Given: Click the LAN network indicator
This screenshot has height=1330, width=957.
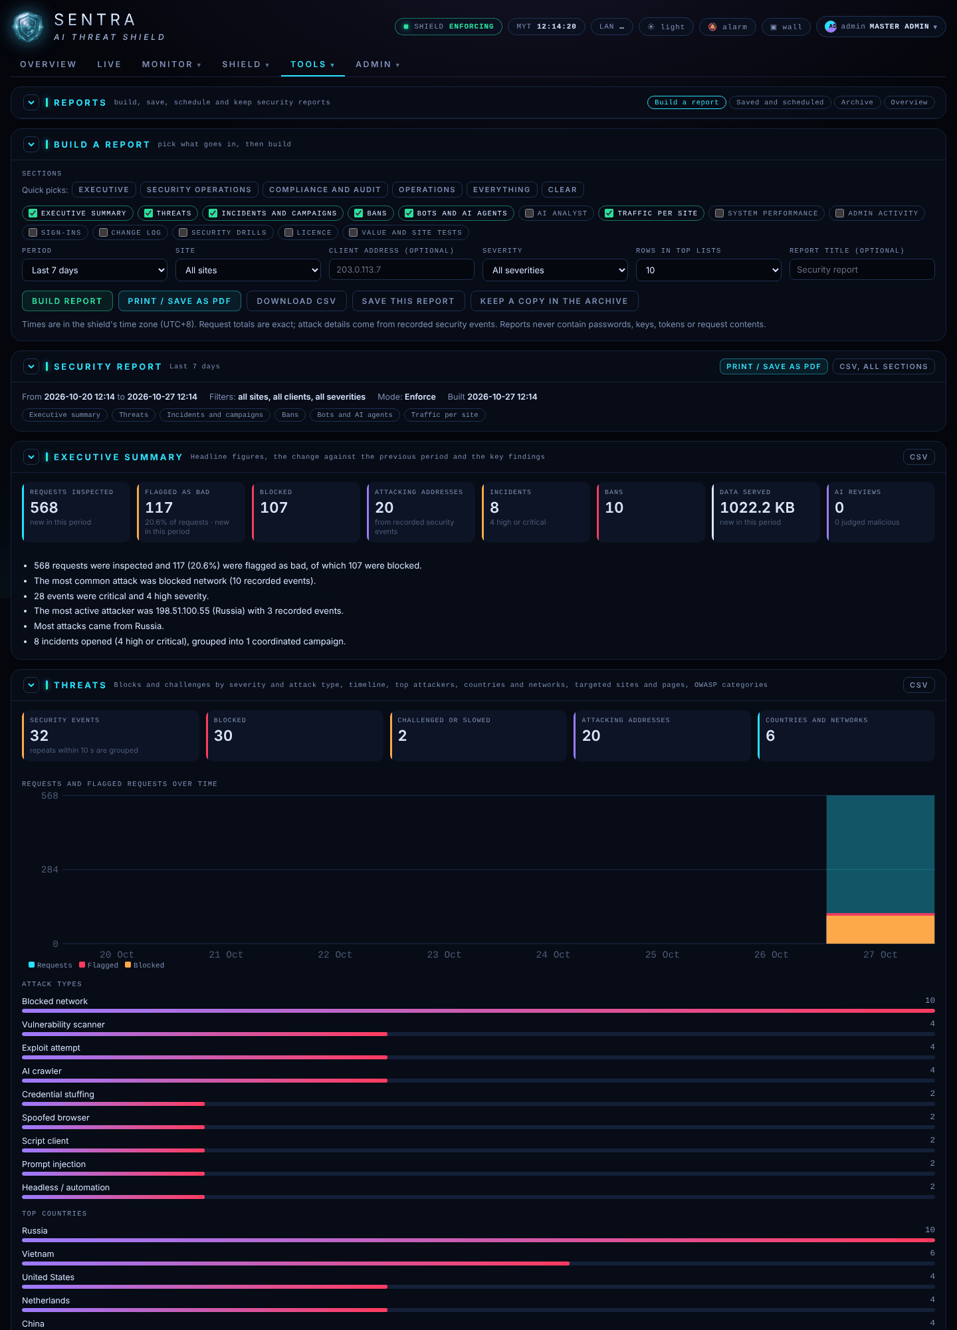Looking at the screenshot, I should click(x=611, y=27).
